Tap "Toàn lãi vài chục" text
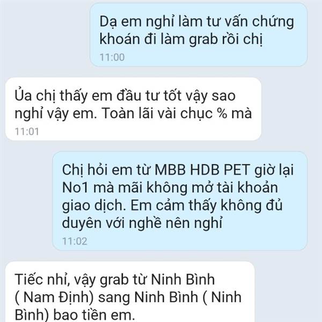Screen dimensions: 322x322 (157, 113)
